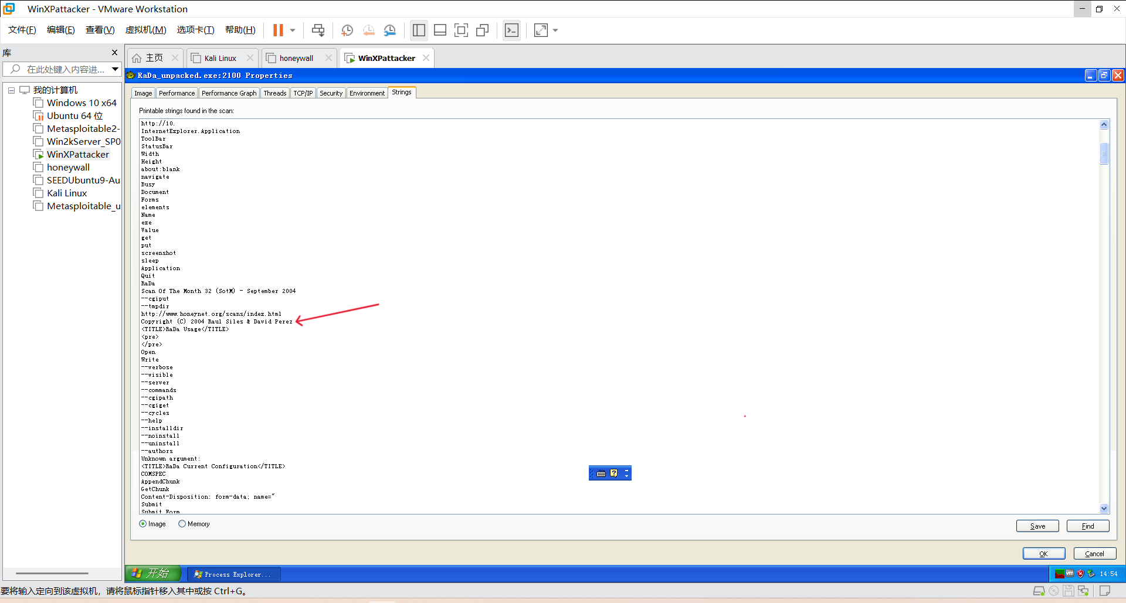Open the 选项卡(T) menu
Screen dimensions: 1126x603
pos(196,30)
